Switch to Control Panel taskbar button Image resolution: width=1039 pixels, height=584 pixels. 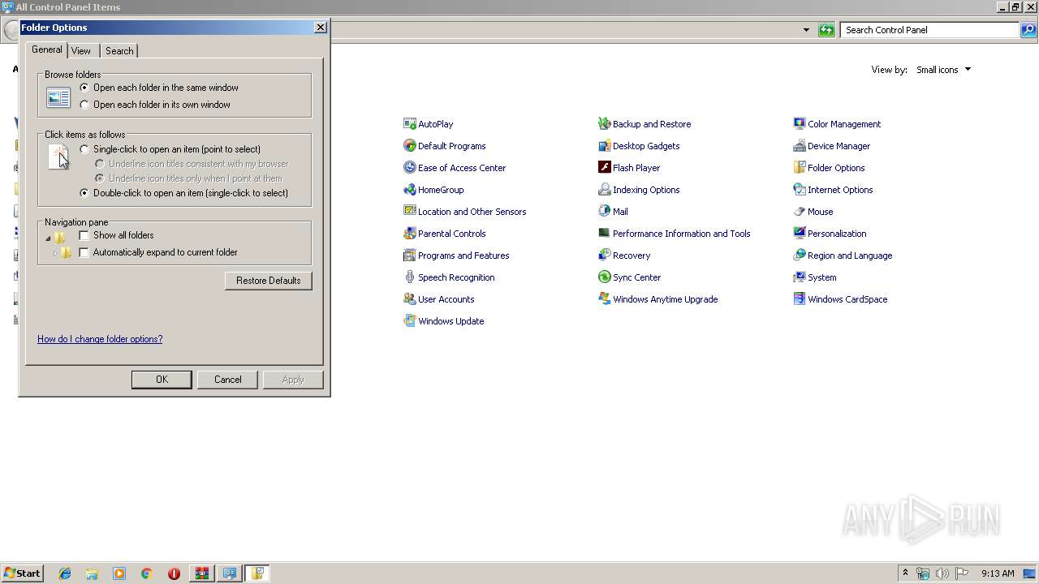click(230, 573)
